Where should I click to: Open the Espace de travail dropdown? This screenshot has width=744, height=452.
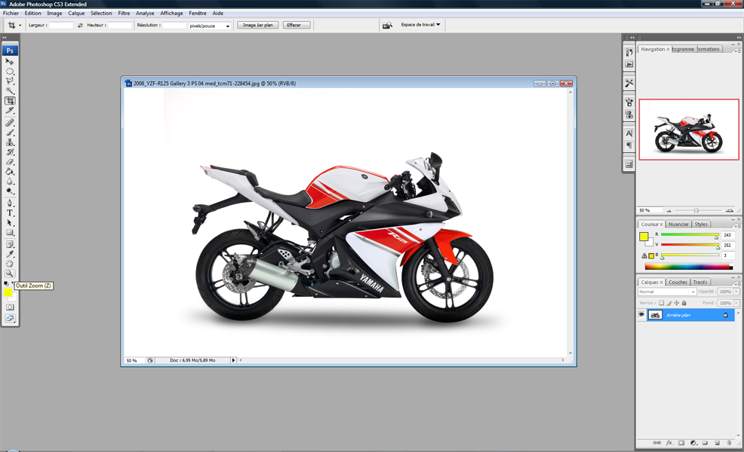(x=420, y=25)
